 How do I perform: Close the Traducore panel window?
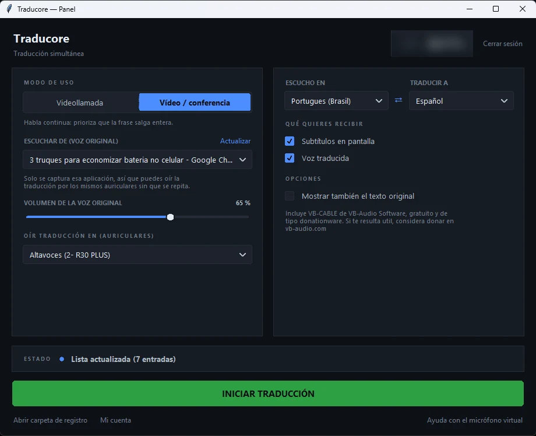523,9
